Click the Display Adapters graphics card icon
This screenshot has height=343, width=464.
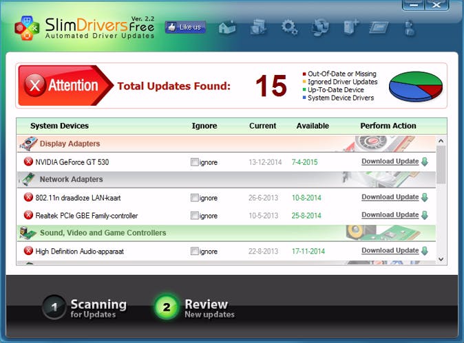28,144
